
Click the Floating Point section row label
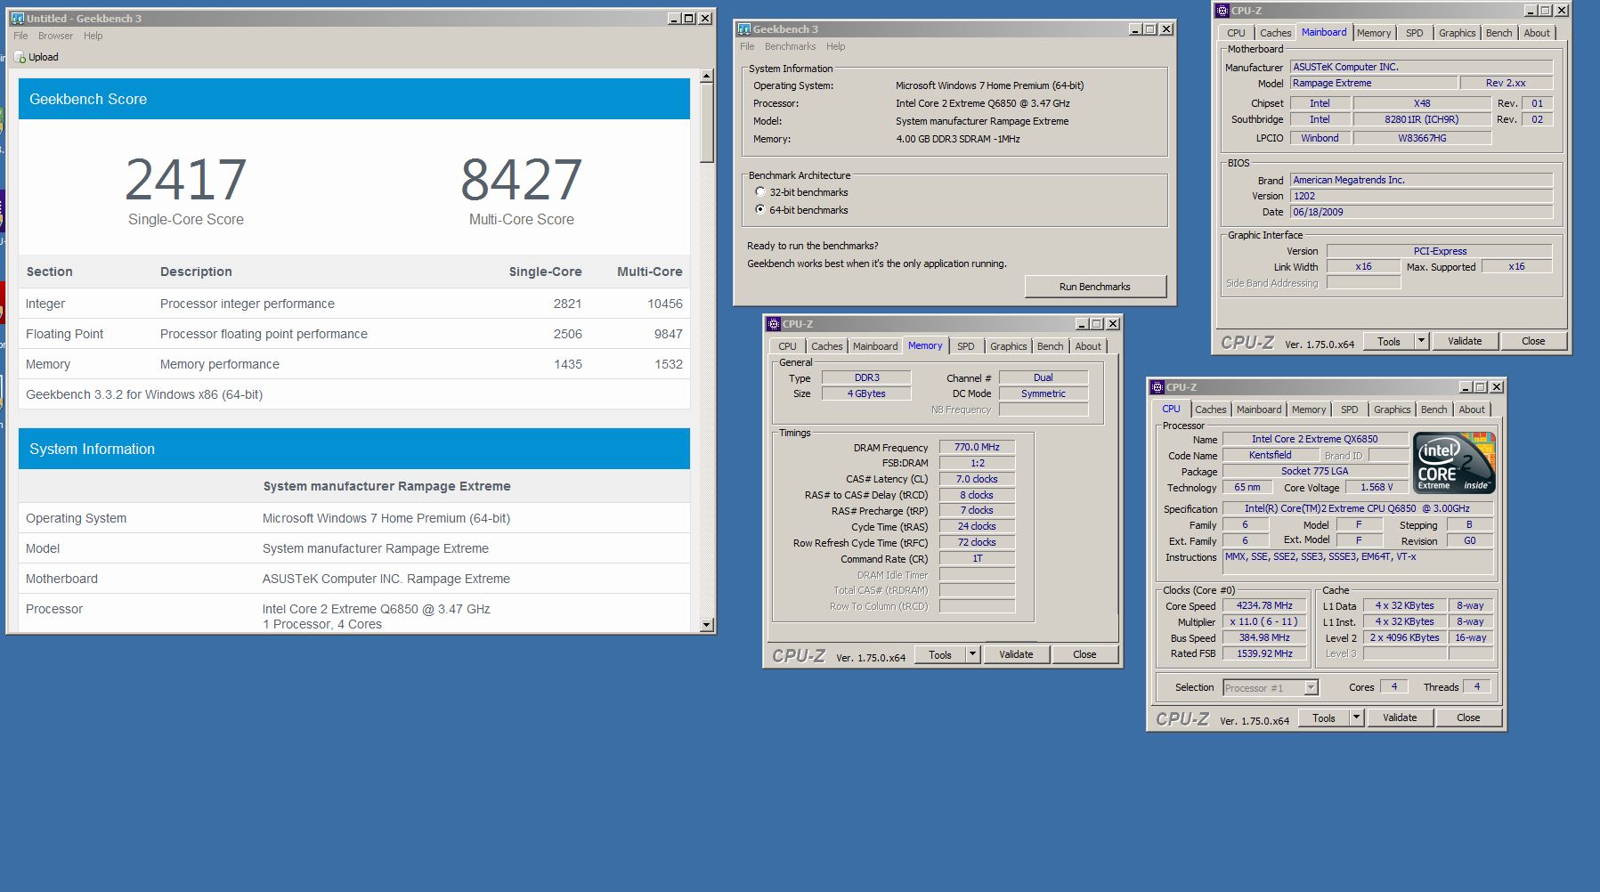coord(64,334)
